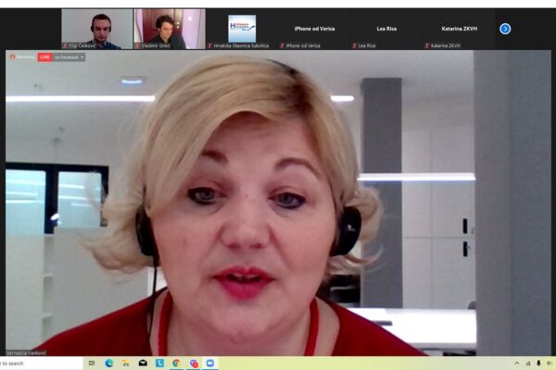Viewport: 556px width, 370px height.
Task: Click the Recording status indicator
Action: 22,57
